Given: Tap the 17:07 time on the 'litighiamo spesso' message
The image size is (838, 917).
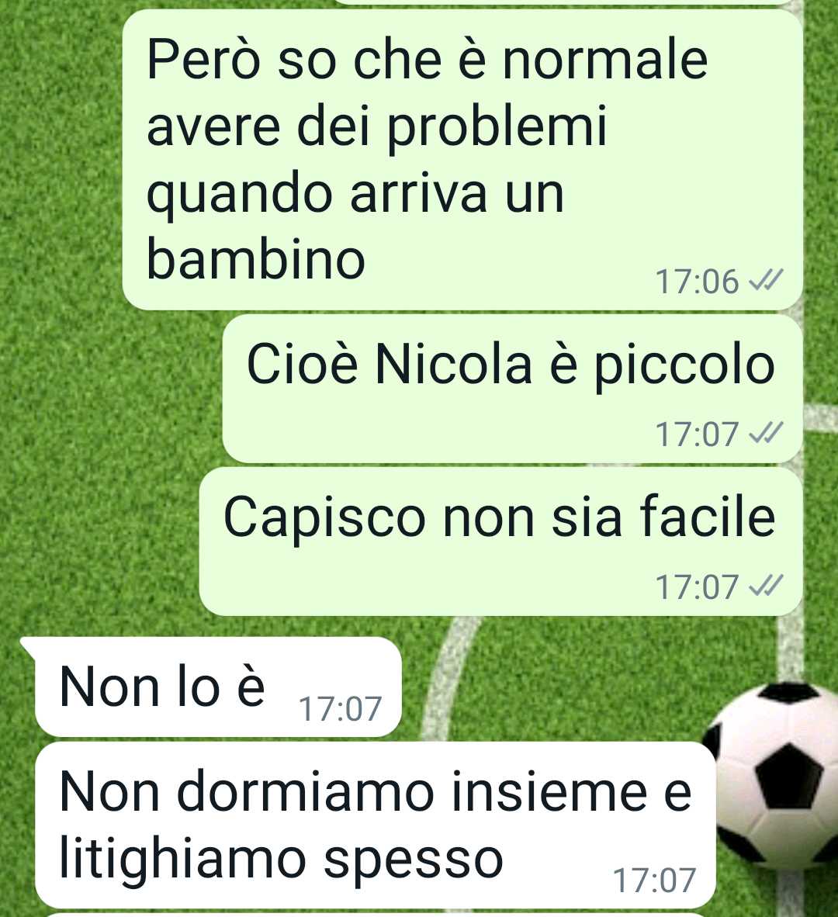Looking at the screenshot, I should pos(654,881).
